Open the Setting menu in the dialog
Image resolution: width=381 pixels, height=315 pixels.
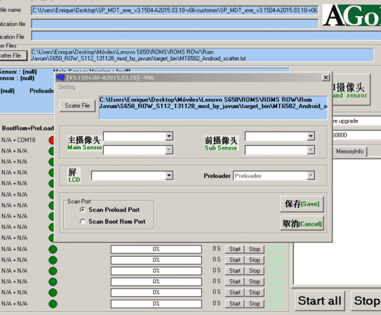(x=67, y=87)
